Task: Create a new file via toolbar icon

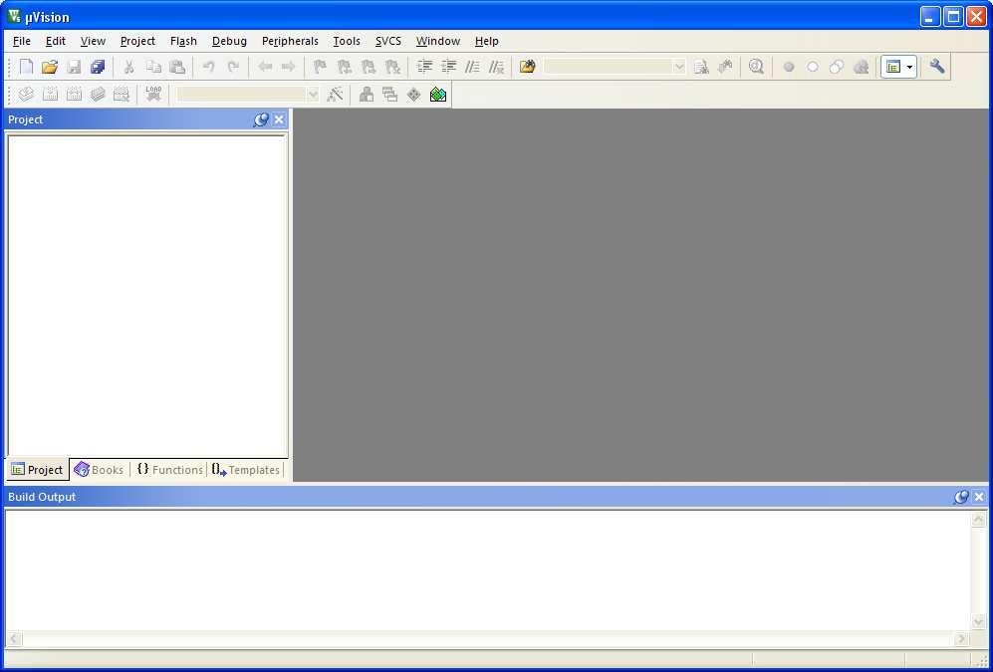Action: tap(26, 67)
